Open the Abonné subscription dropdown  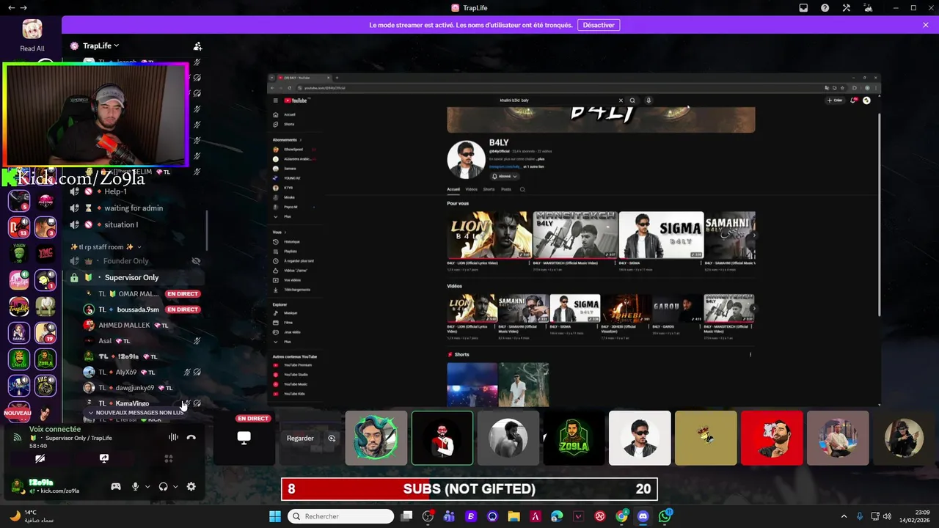pos(505,177)
